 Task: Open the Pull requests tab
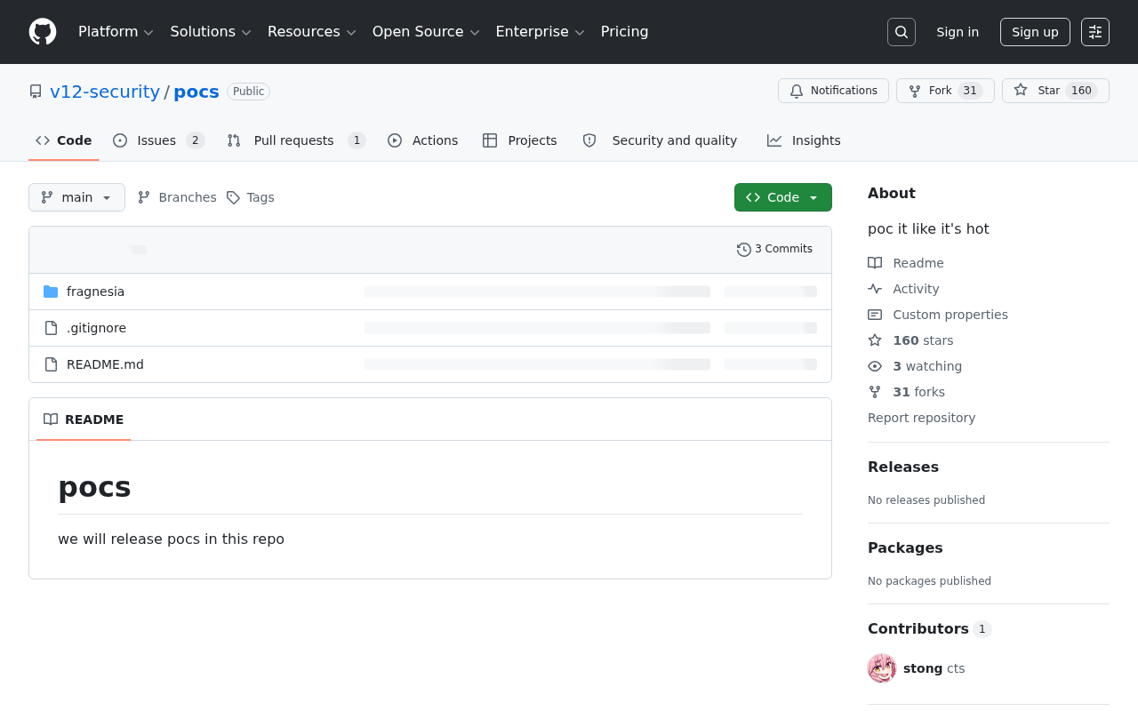(296, 140)
